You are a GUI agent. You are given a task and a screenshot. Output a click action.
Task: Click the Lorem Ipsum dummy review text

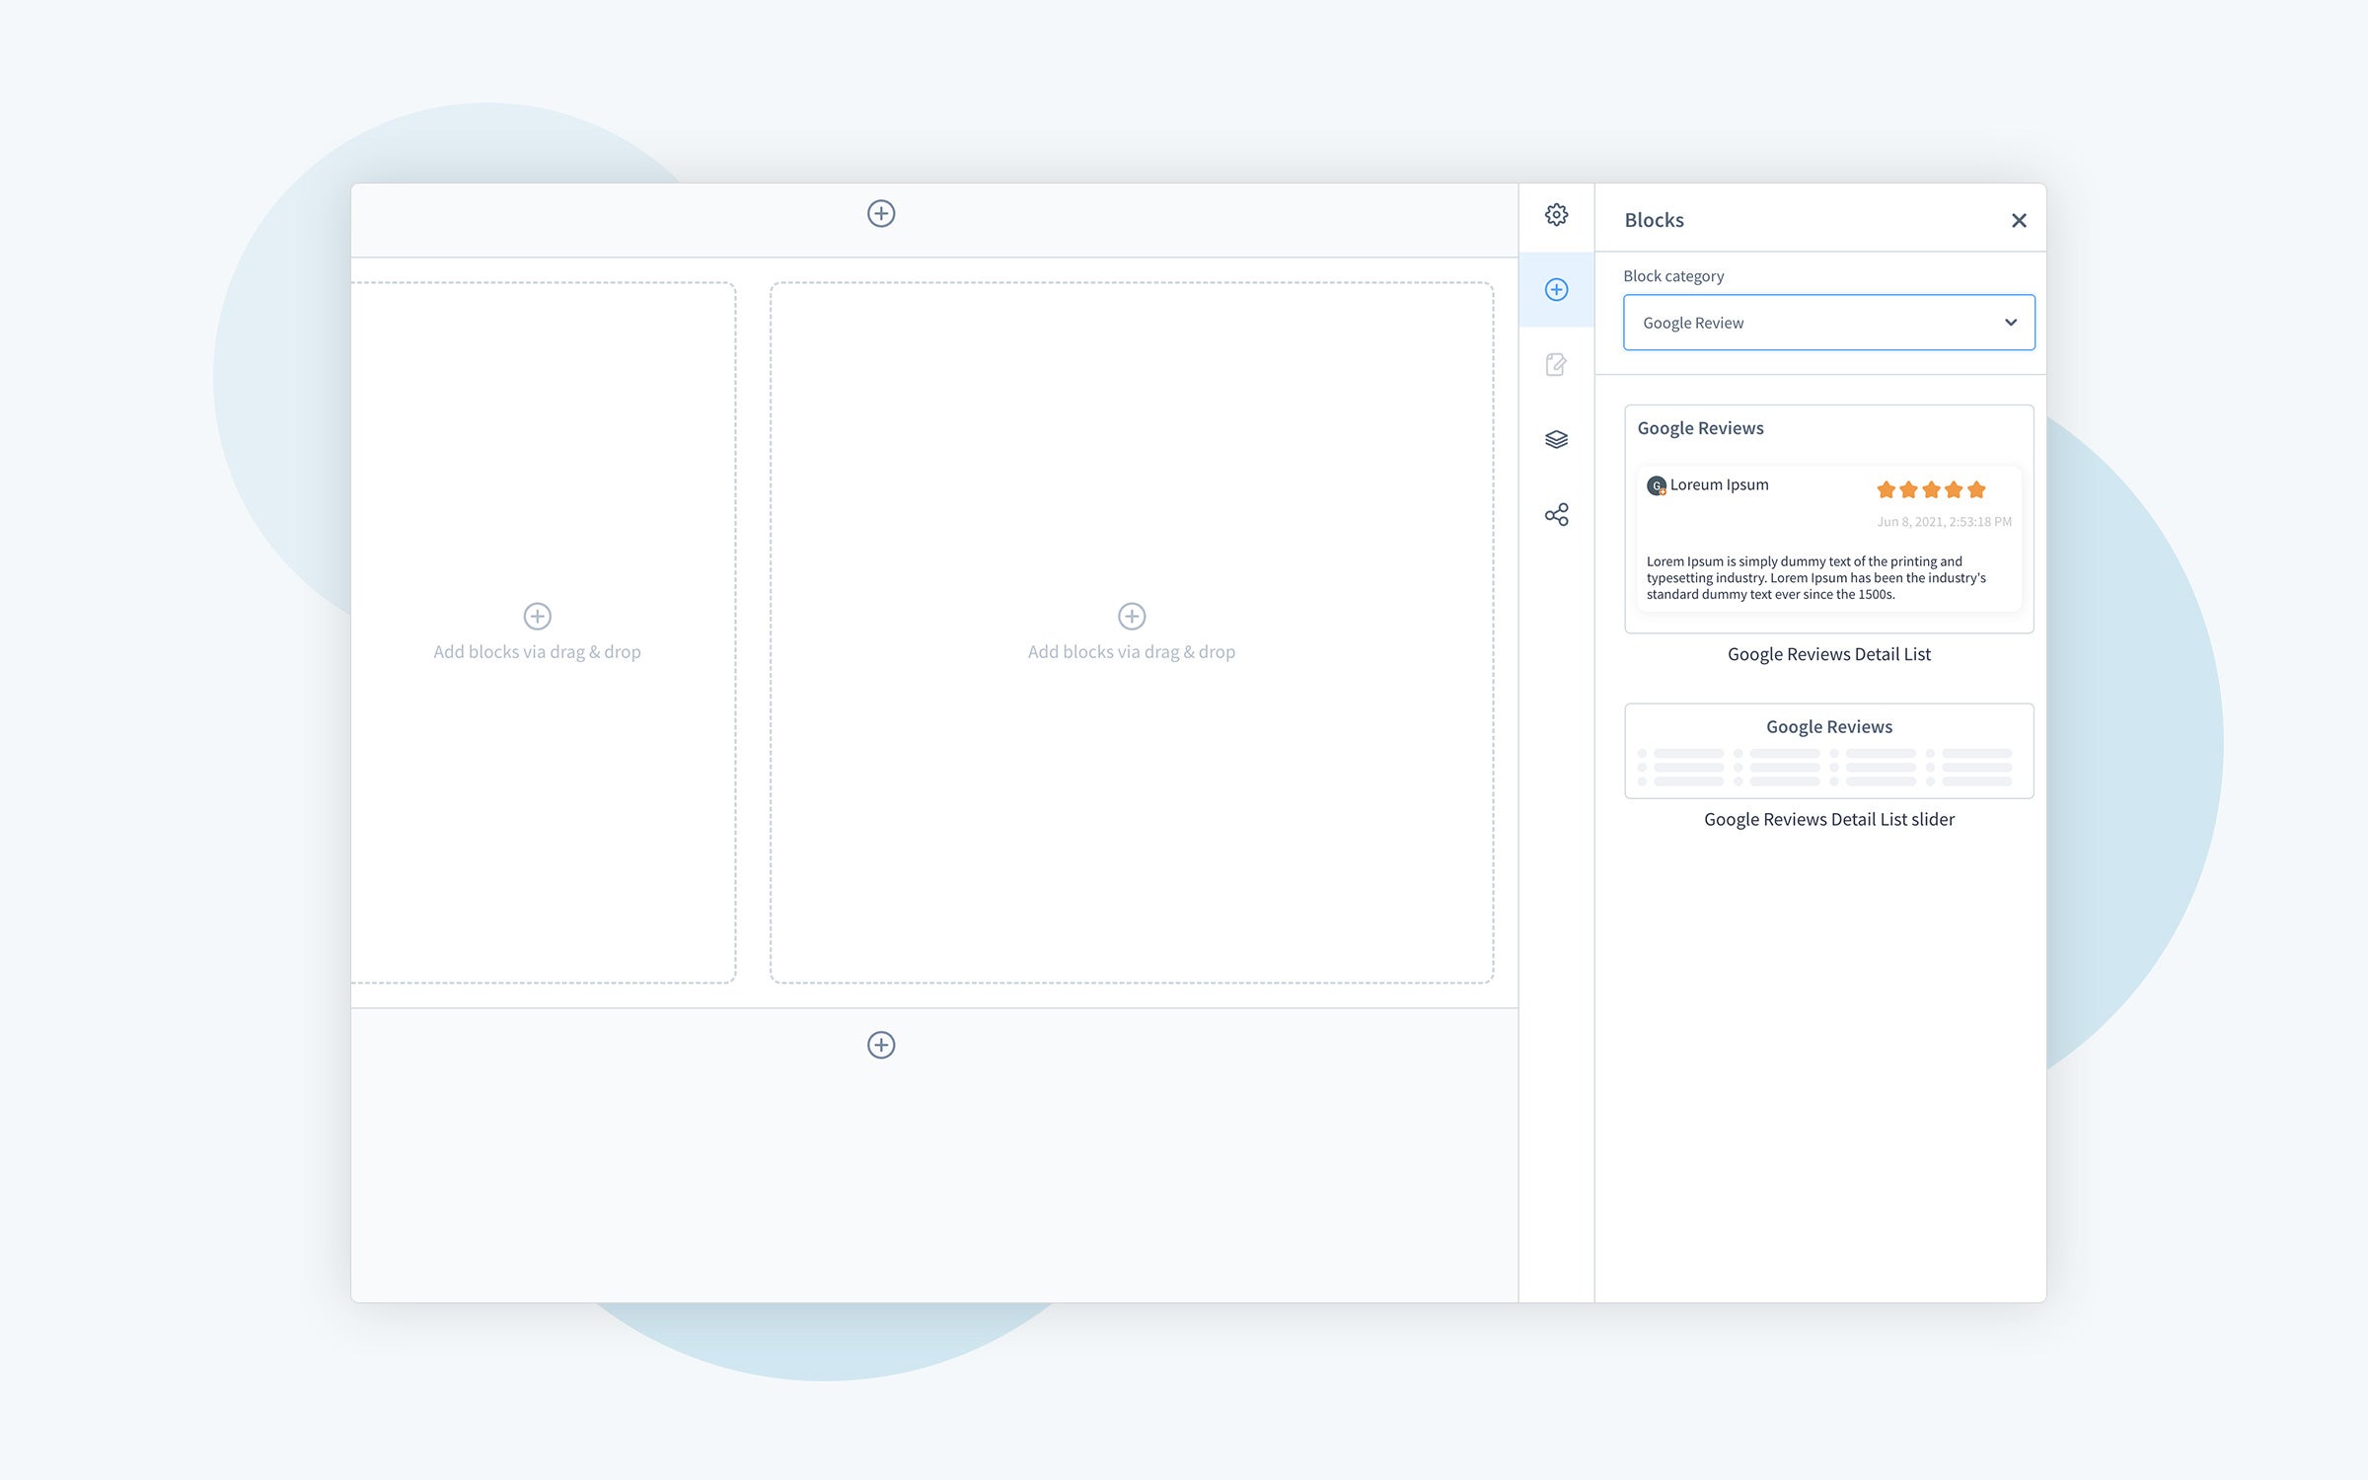pyautogui.click(x=1816, y=578)
